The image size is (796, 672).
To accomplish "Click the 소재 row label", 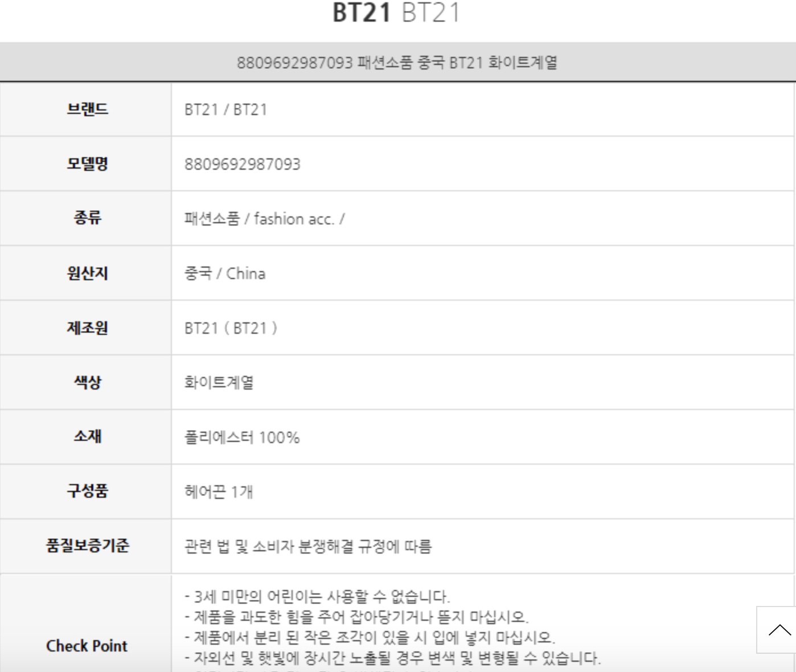I will point(87,437).
